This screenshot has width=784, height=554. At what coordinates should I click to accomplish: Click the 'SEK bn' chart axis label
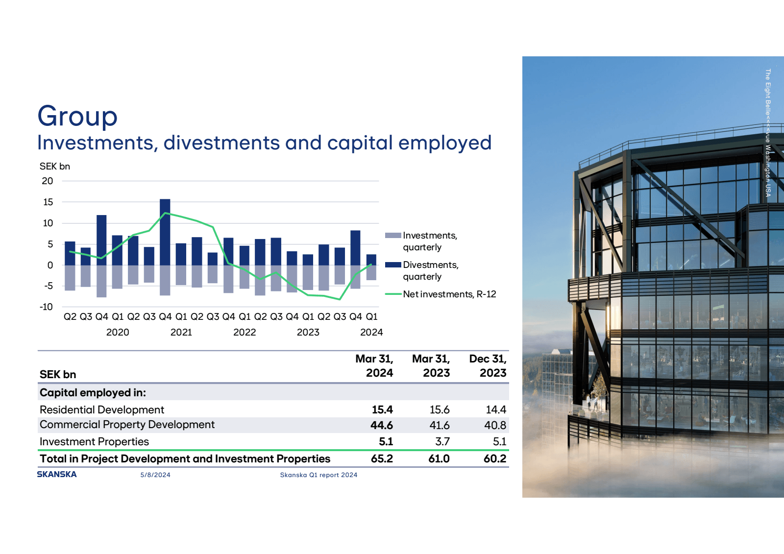(x=55, y=167)
